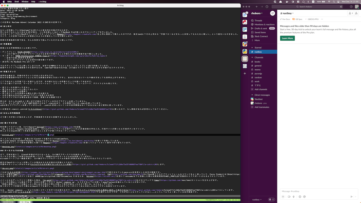
Task: Open the Window menu in menu bar
Action: [25, 2]
